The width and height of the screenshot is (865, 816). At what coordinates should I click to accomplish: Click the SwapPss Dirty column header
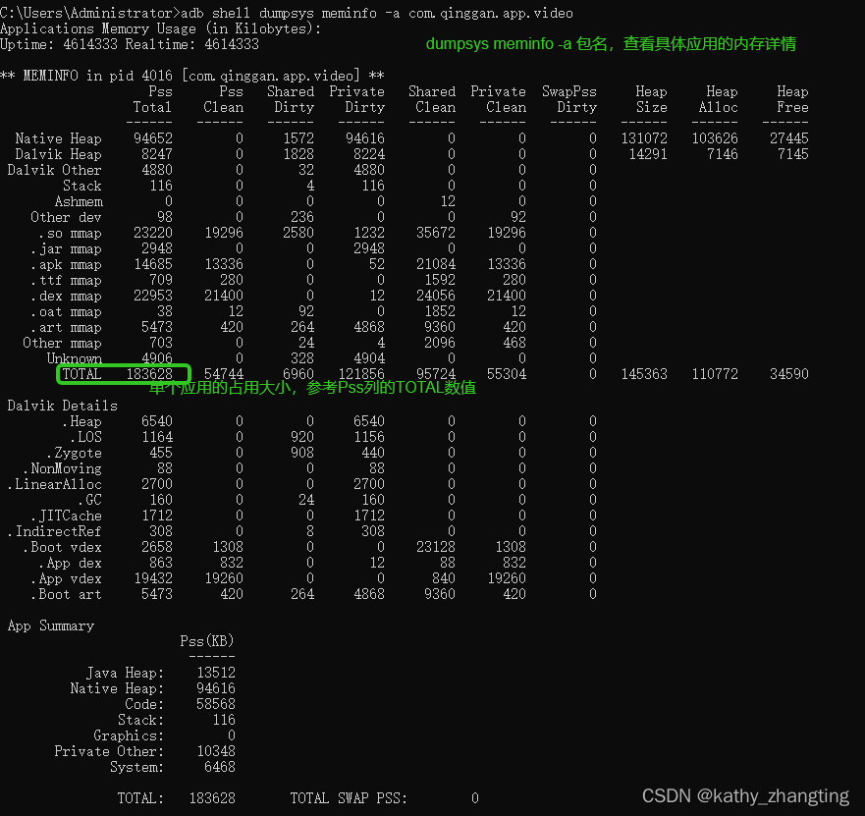coord(569,99)
